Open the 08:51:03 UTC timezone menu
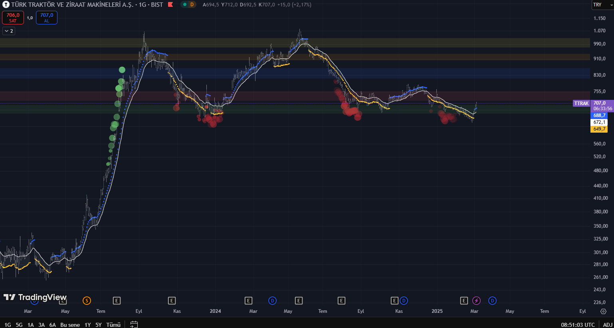The width and height of the screenshot is (614, 328). click(578, 325)
